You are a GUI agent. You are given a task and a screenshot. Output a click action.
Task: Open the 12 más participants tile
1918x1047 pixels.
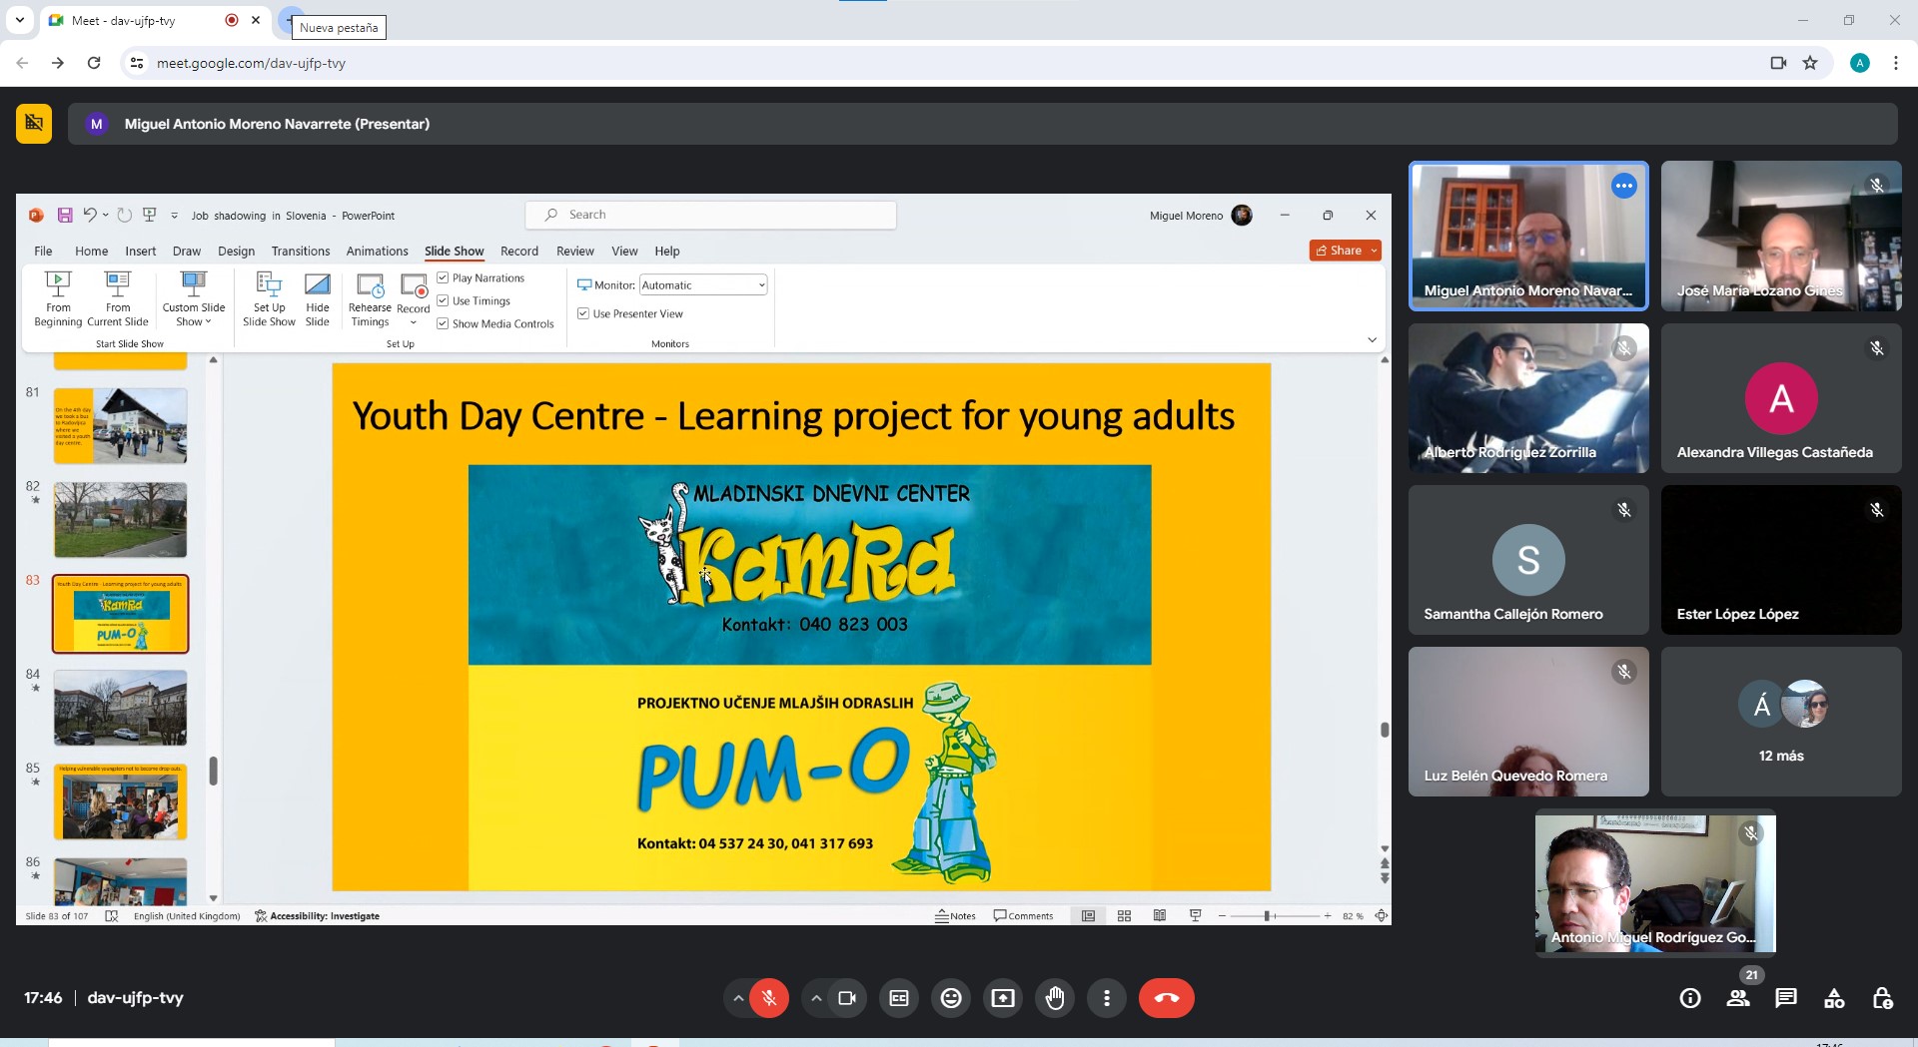(1781, 722)
